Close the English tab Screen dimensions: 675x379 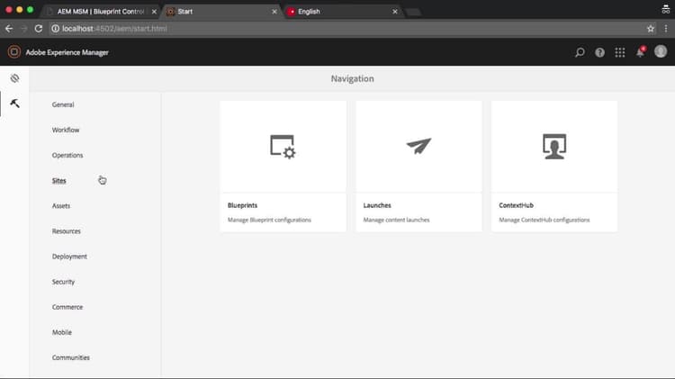(395, 12)
